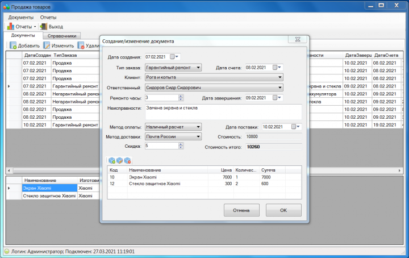Click Добавить in the documents toolbar
Image resolution: width=409 pixels, height=258 pixels.
click(24, 45)
